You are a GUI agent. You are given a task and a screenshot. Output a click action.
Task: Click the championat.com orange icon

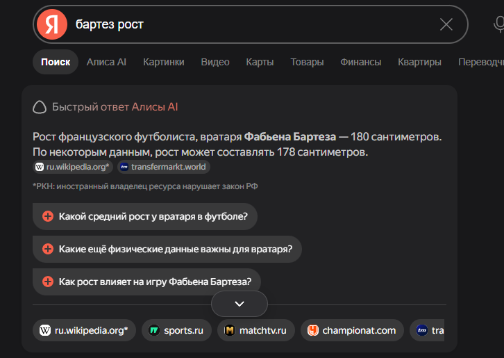[313, 330]
